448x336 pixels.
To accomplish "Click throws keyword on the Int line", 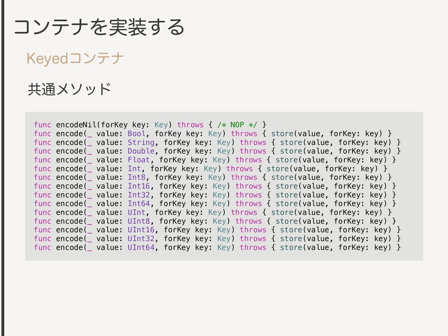I will pos(239,168).
